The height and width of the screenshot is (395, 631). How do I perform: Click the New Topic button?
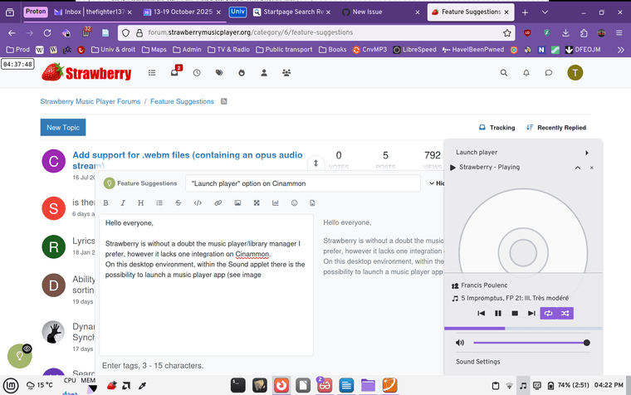63,128
